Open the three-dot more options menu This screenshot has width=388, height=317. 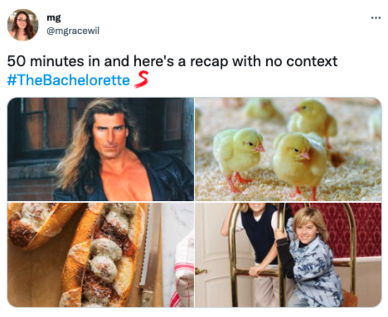pos(376,18)
